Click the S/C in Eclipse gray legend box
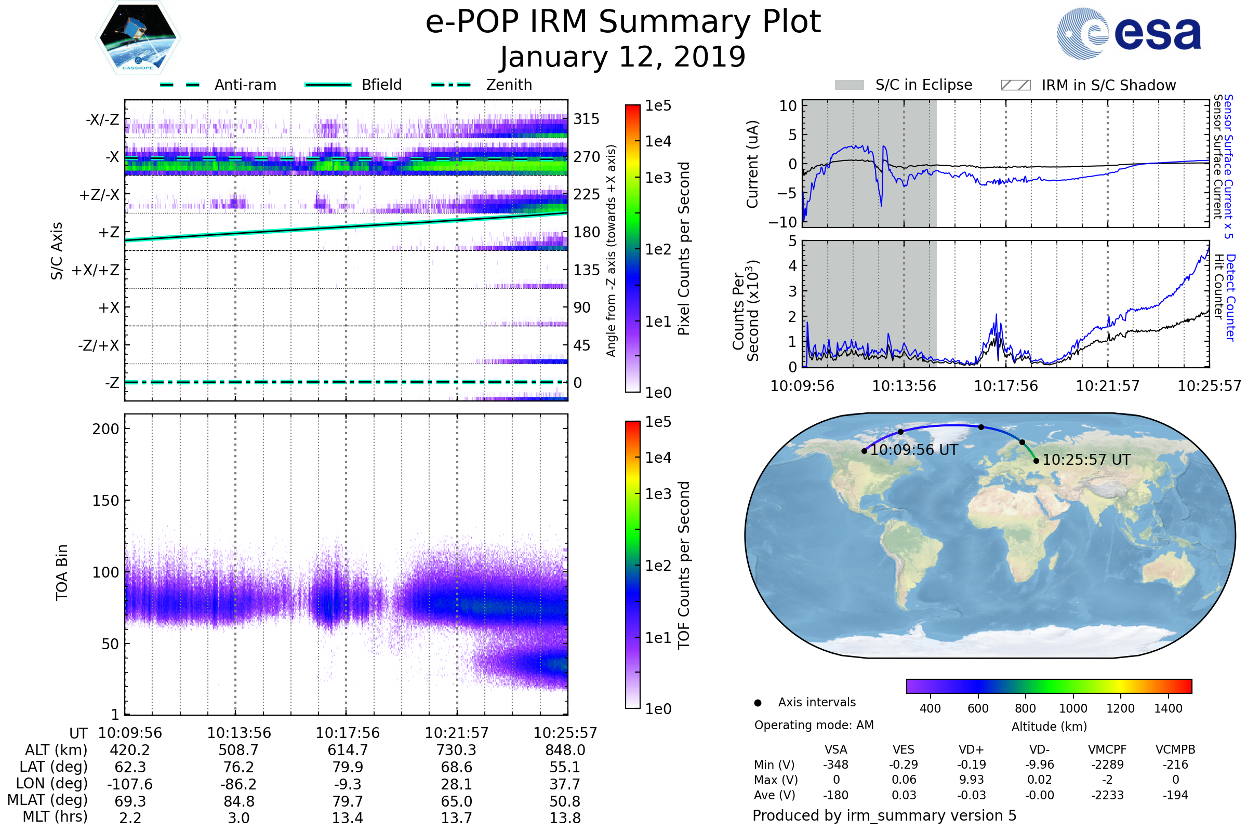This screenshot has width=1247, height=831. pos(849,85)
